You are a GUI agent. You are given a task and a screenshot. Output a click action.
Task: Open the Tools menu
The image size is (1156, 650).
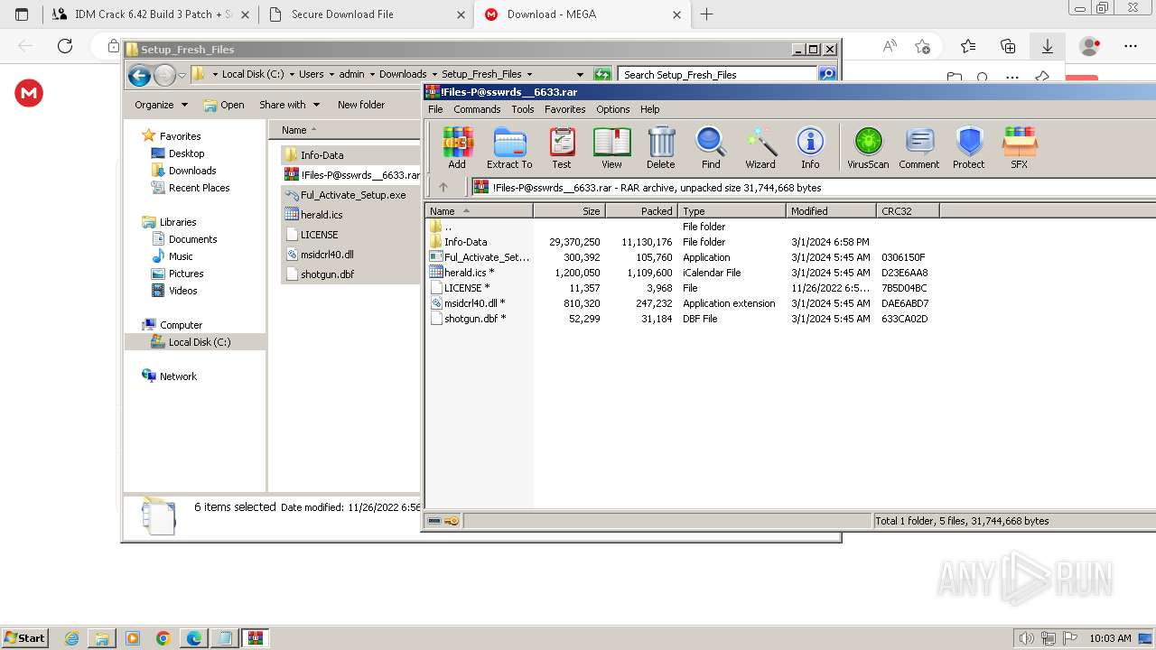point(523,109)
